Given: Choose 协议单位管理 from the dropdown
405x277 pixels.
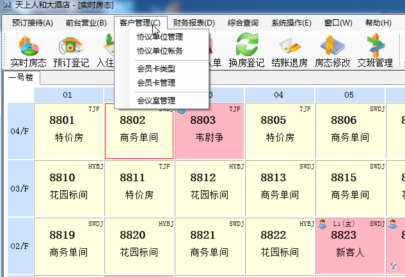Looking at the screenshot, I should [x=162, y=37].
